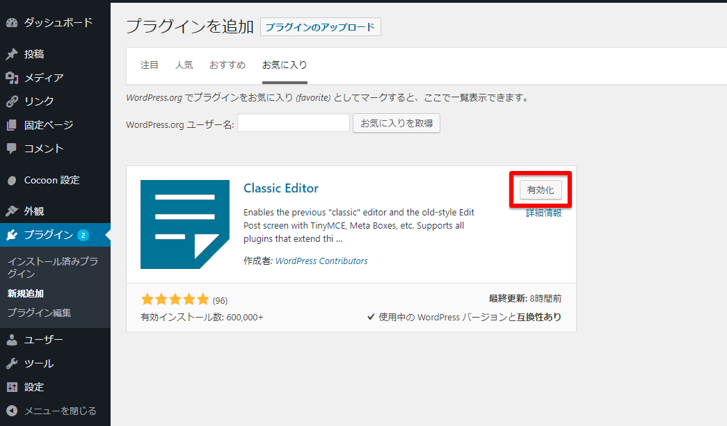This screenshot has height=426, width=727.
Task: Click the five-star rating of Classic Editor
Action: tap(175, 300)
